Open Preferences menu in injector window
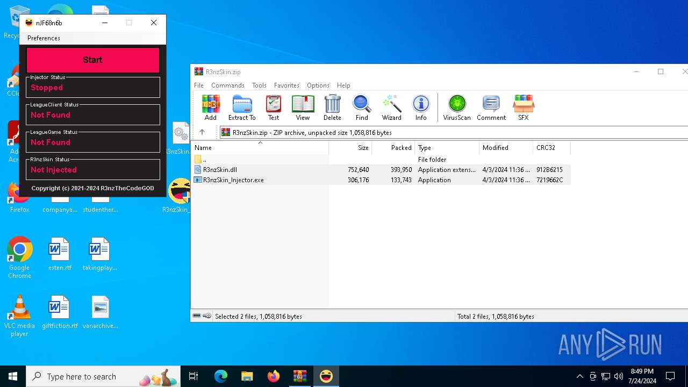 coord(44,38)
